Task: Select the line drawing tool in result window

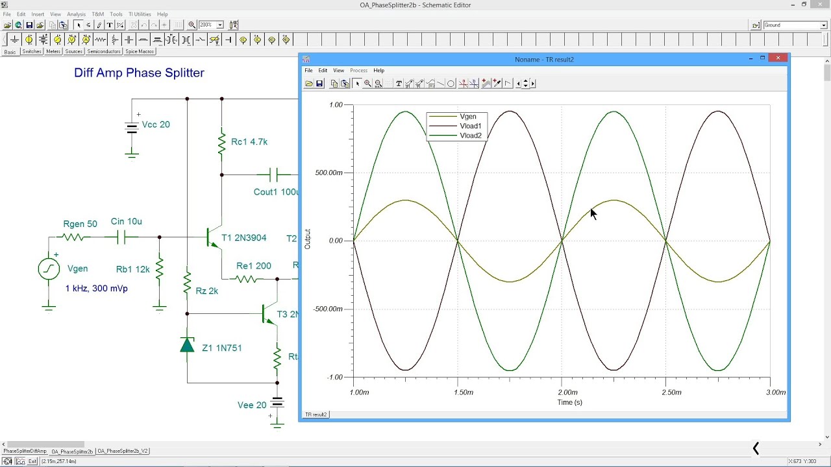Action: click(441, 83)
